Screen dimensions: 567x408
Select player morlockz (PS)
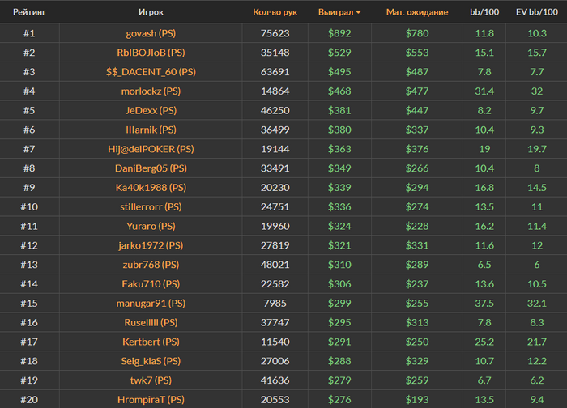[151, 91]
